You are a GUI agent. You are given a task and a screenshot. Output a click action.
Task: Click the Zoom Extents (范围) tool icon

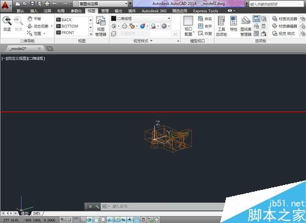(x=30, y=33)
